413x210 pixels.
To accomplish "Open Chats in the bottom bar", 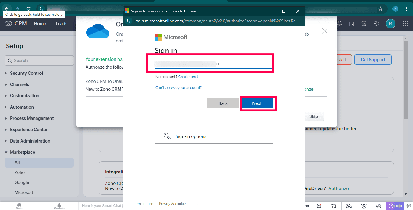I will 19,206.
